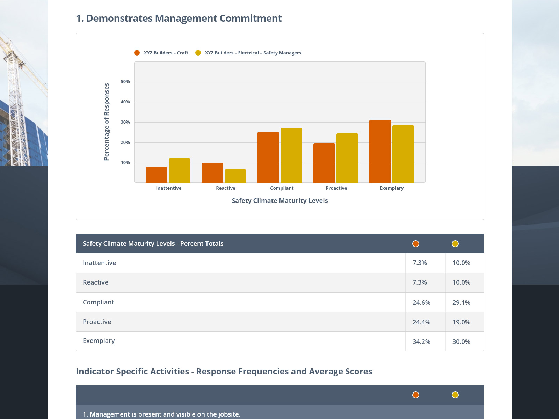Click 'Safety Climate Maturity Levels' axis title

(x=280, y=201)
